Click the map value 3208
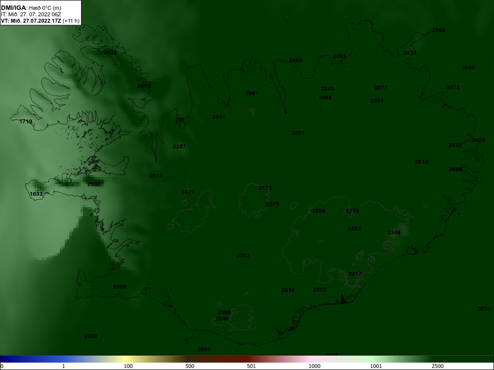Image resolution: width=494 pixels, height=370 pixels. [x=319, y=211]
